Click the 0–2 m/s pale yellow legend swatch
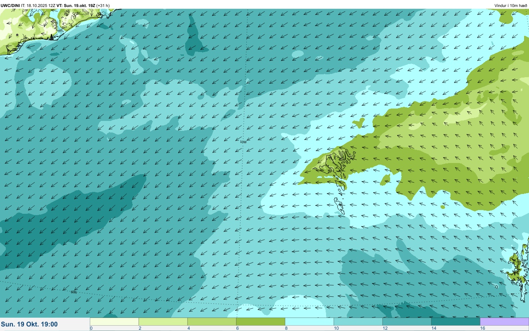Screen dimensions: 529x331 click(x=114, y=322)
